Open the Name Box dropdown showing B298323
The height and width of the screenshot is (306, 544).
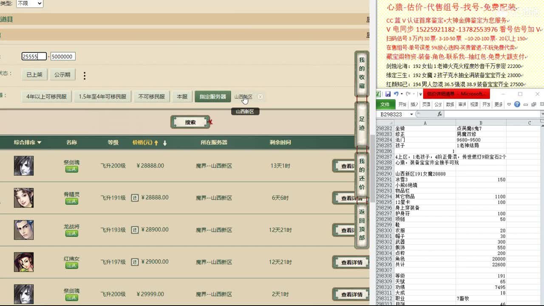411,113
